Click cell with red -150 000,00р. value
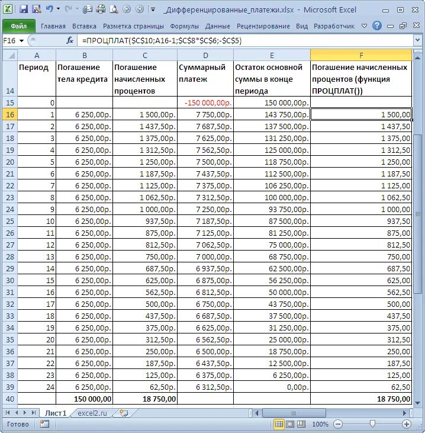This screenshot has width=425, height=433. click(x=205, y=102)
